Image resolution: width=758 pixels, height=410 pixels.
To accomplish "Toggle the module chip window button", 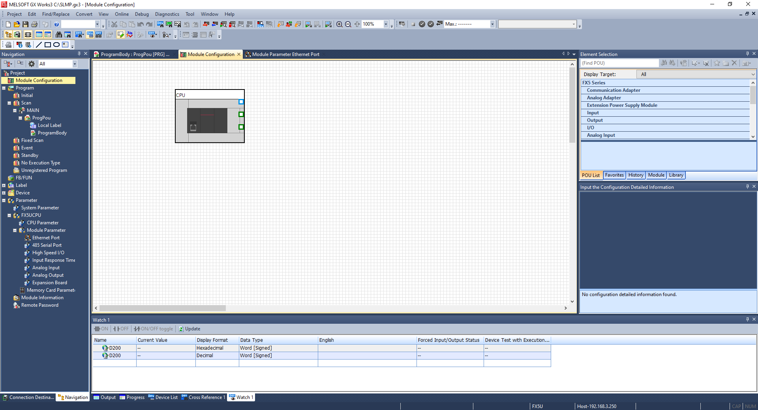I will point(28,34).
